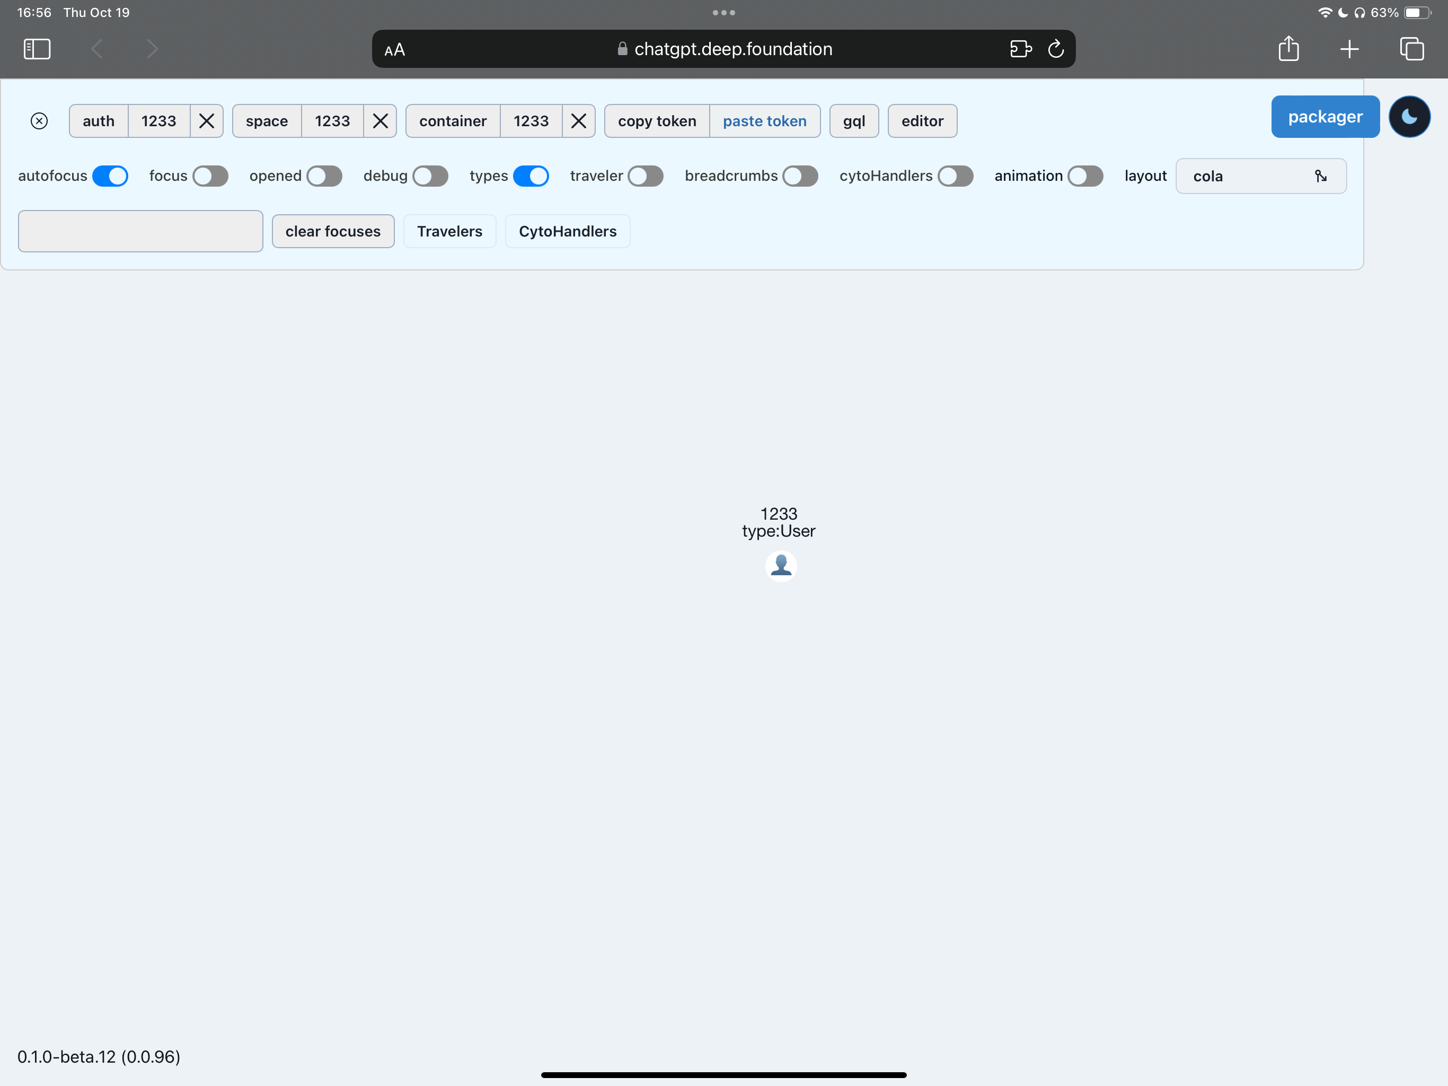1448x1086 pixels.
Task: Reload the page in Safari
Action: (x=1055, y=48)
